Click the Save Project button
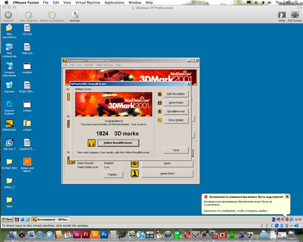The width and height of the screenshot is (303, 242). click(x=176, y=103)
